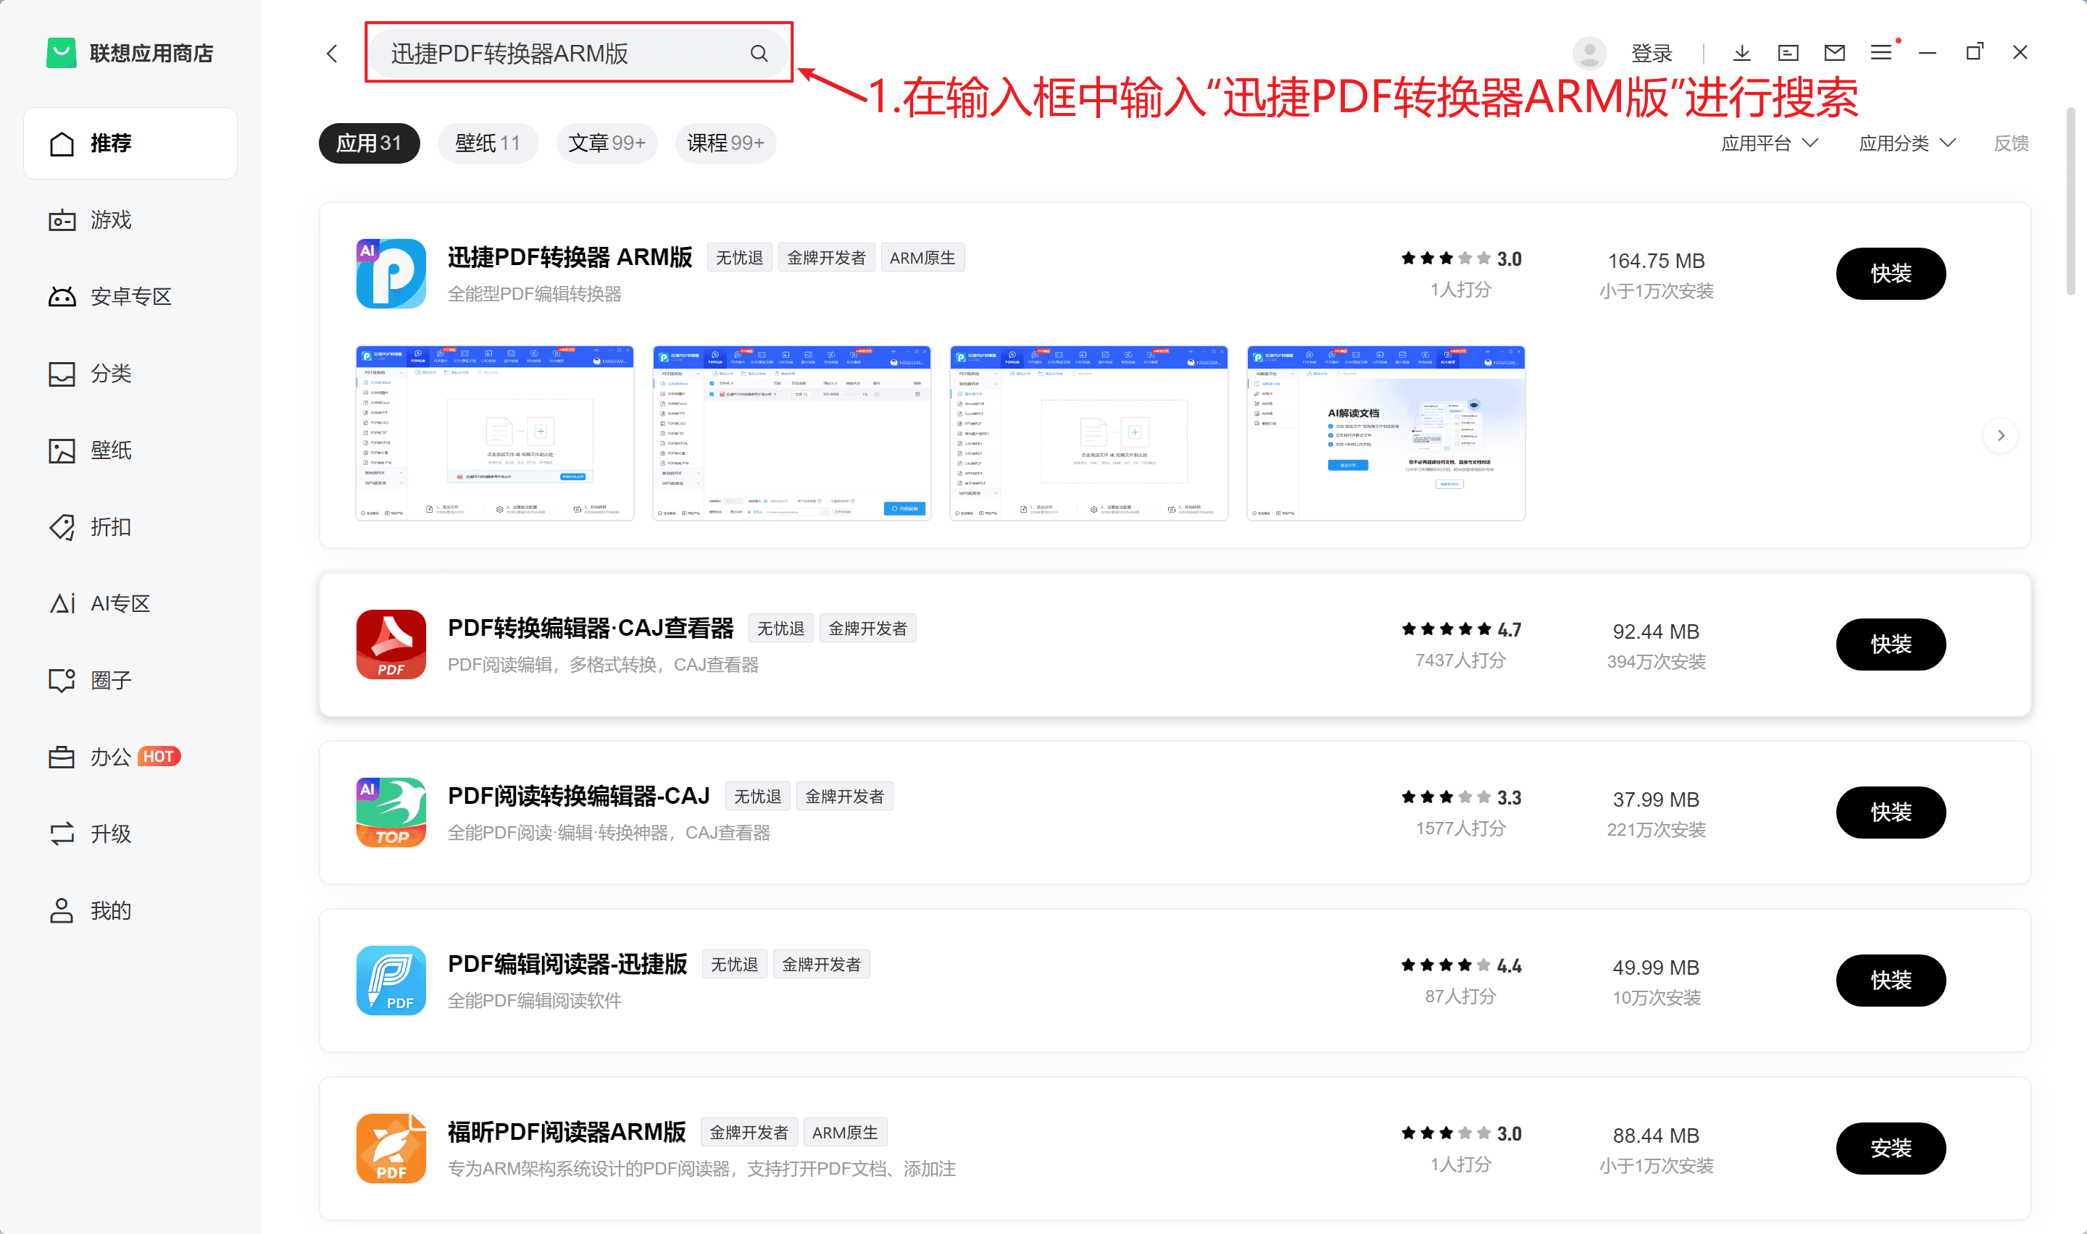
Task: Open the hamburger menu icon
Action: point(1880,53)
